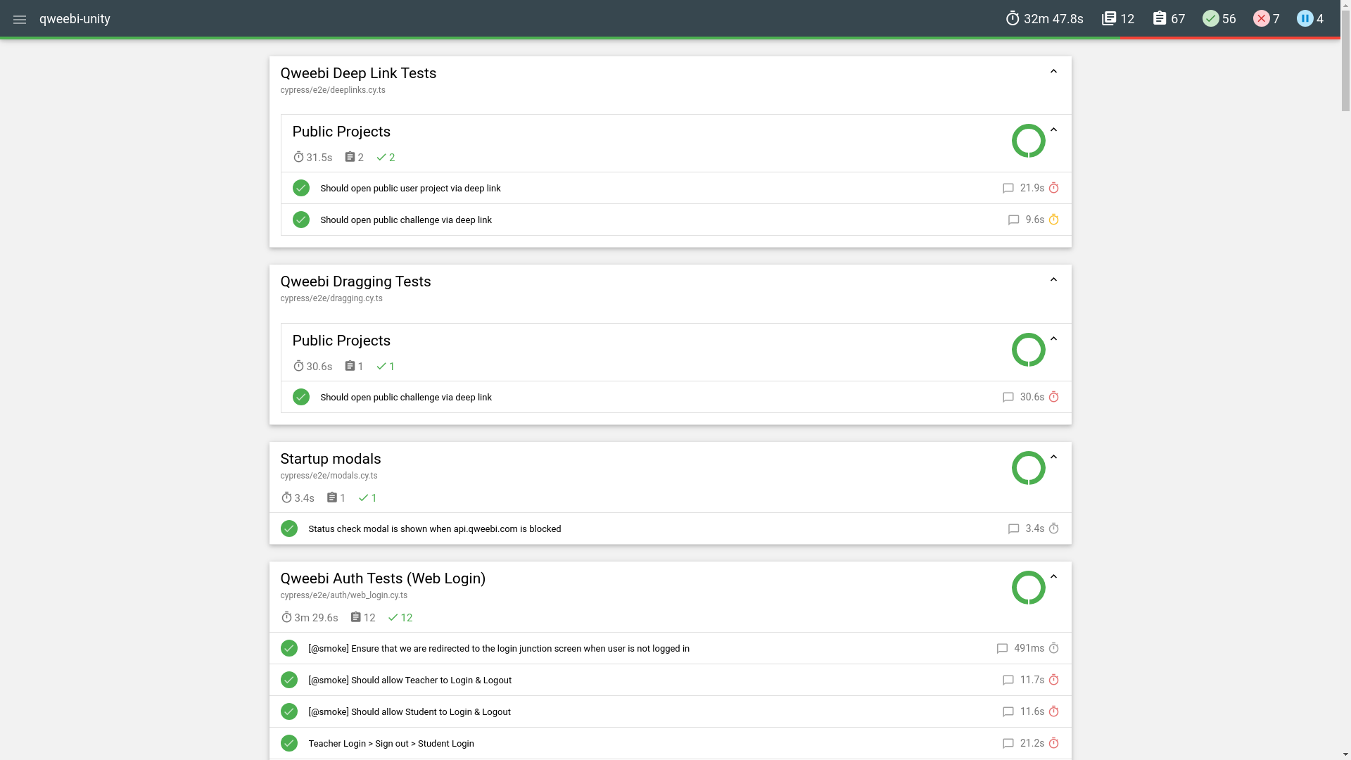Collapse Public Projects under Dragging Tests
Image resolution: width=1351 pixels, height=760 pixels.
coord(1053,339)
